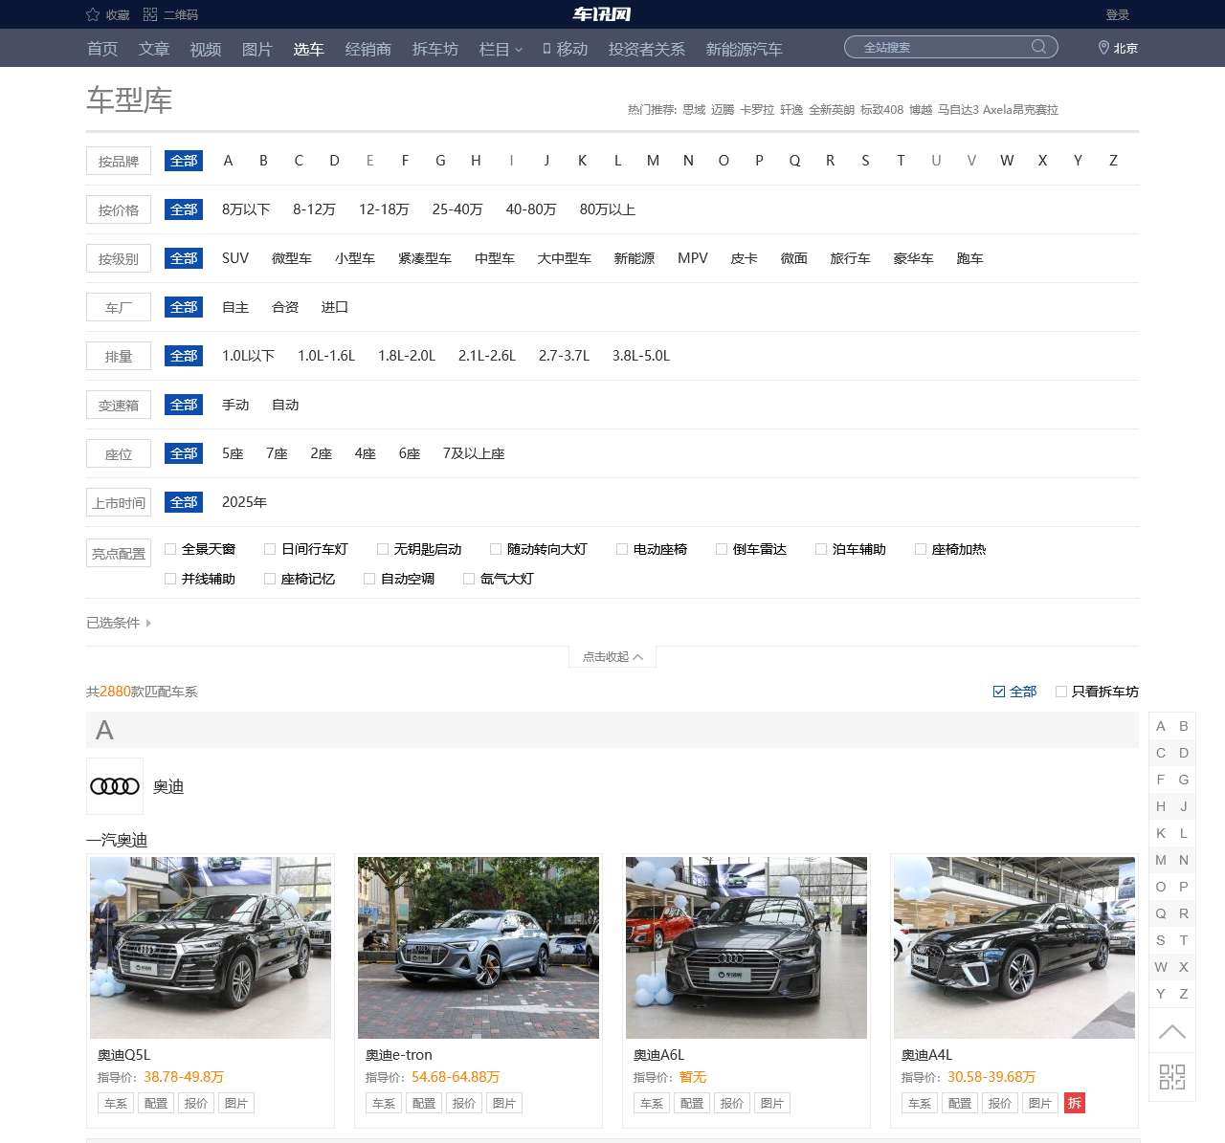Enable 只看拆车坊 checkbox
This screenshot has width=1225, height=1143.
1061,691
